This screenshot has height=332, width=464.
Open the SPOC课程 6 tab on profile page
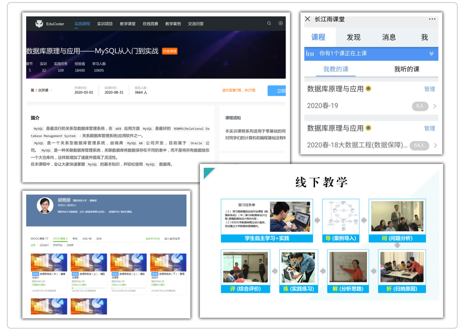click(x=61, y=238)
